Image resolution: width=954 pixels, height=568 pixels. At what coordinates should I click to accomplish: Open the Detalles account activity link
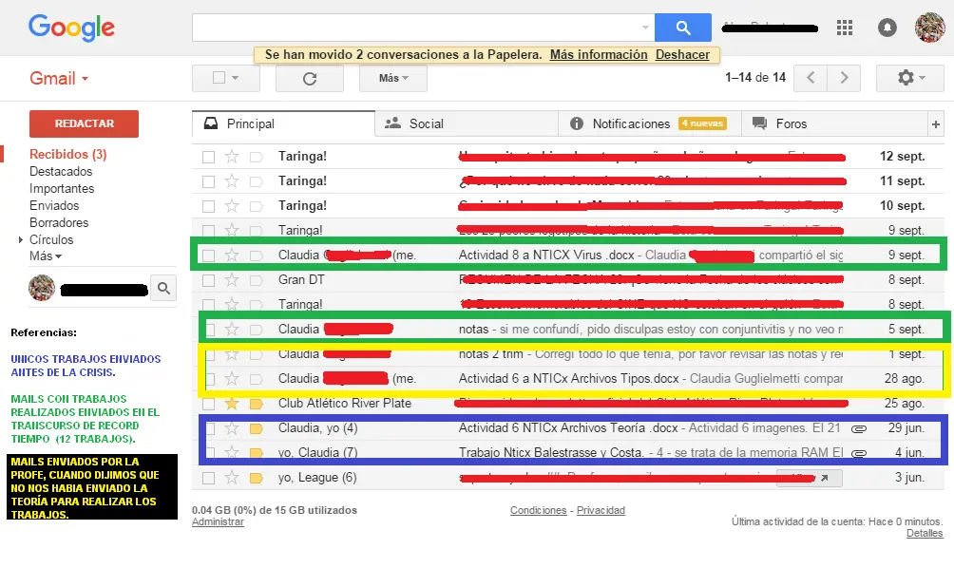[925, 534]
